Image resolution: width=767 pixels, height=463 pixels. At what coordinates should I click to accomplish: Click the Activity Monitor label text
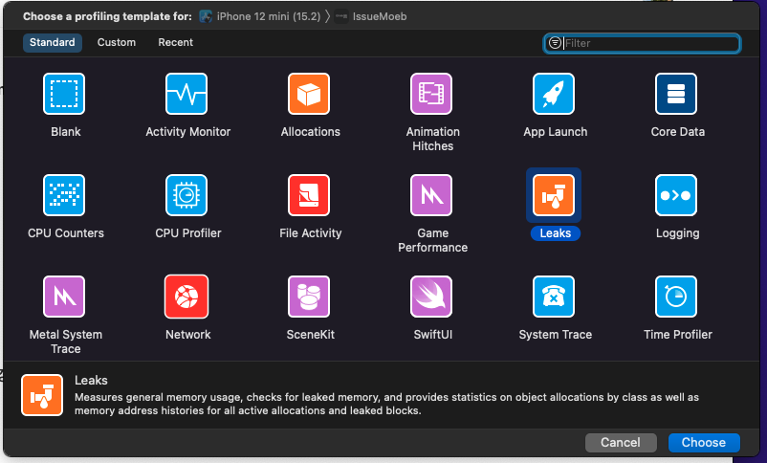tap(187, 132)
